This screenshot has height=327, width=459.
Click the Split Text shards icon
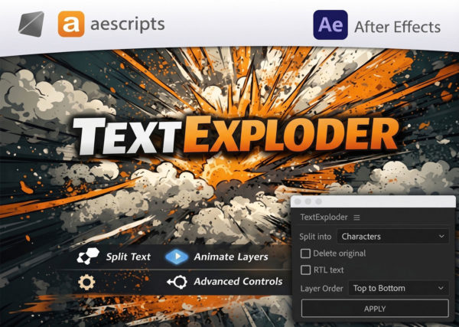pos(88,256)
